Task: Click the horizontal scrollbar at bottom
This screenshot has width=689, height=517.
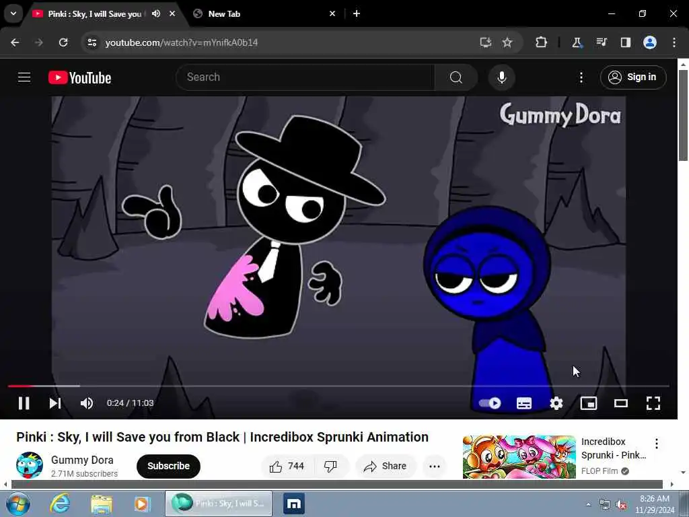Action: coord(338,485)
